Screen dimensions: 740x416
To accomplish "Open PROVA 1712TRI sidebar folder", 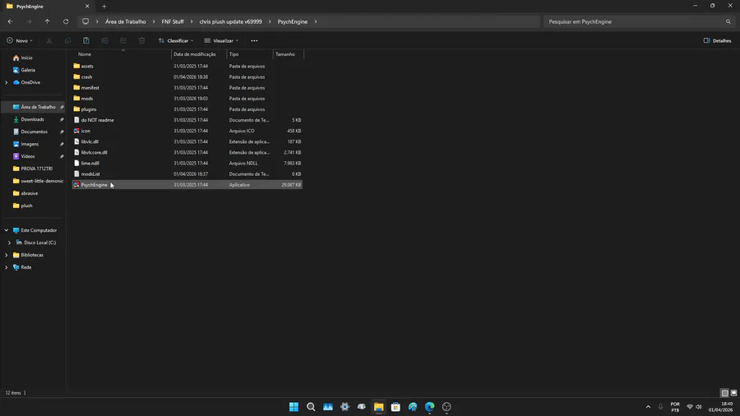I will (33, 169).
